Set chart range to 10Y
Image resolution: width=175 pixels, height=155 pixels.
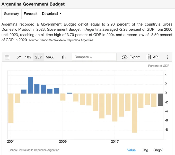click(28, 57)
